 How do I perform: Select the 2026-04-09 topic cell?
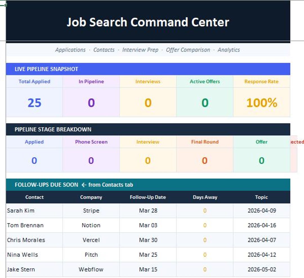(261, 210)
